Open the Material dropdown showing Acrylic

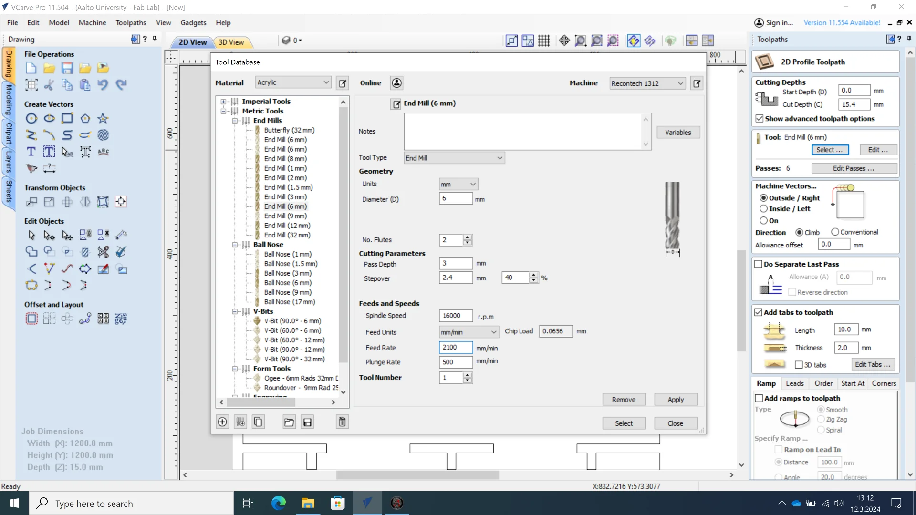tap(293, 82)
